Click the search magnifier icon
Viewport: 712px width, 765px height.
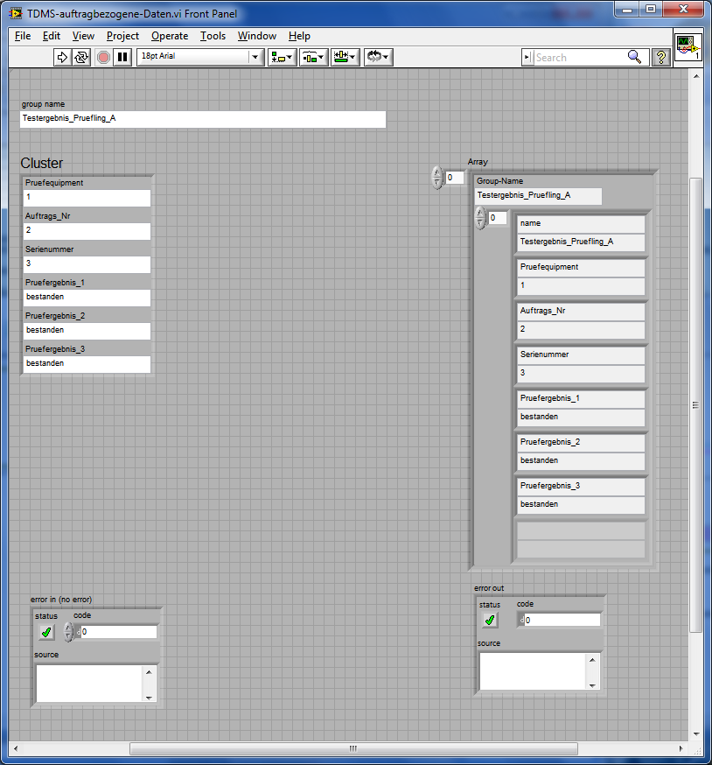tap(634, 57)
